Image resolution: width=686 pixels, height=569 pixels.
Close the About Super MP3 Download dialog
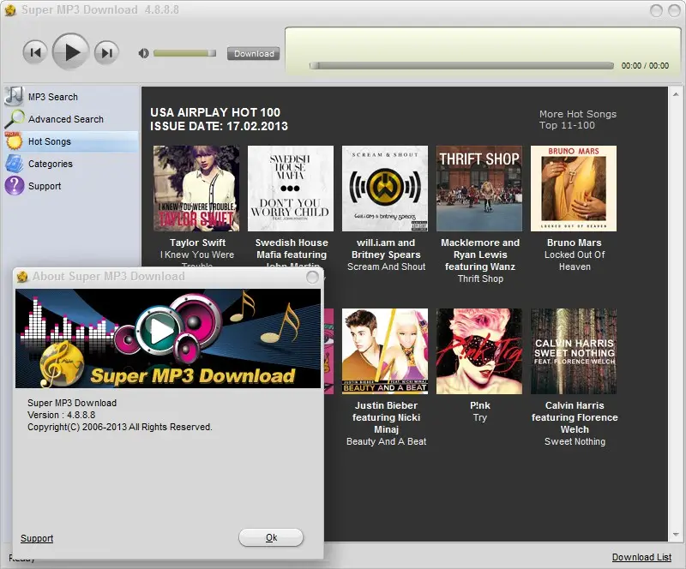[312, 277]
